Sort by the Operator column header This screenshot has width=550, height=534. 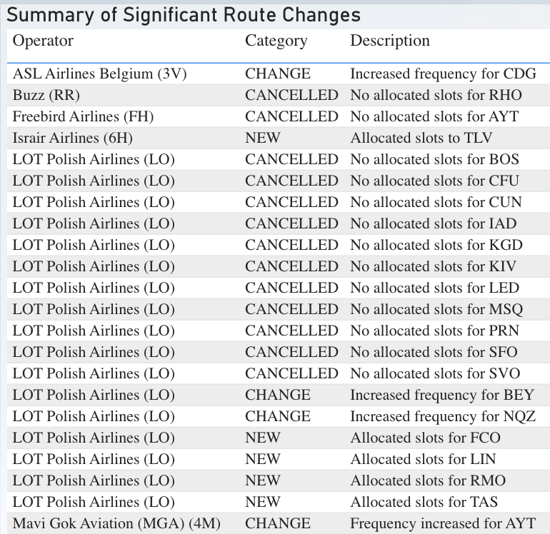[43, 41]
